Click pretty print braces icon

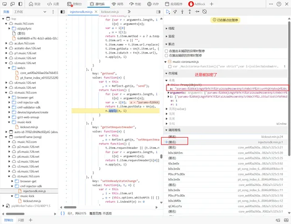(63, 213)
